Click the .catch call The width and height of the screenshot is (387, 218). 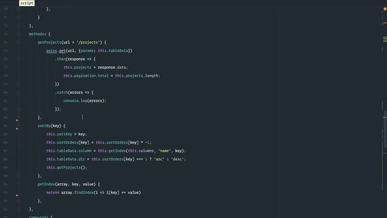coord(61,93)
